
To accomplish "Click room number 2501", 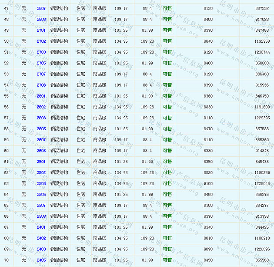I will click(41, 162).
